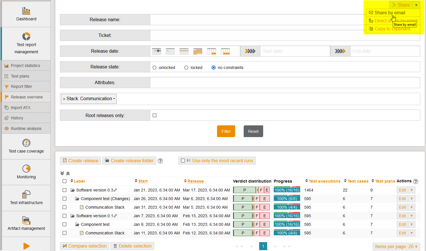This screenshot has width=426, height=251.
Task: Click help icon next to Create release folder
Action: [160, 161]
